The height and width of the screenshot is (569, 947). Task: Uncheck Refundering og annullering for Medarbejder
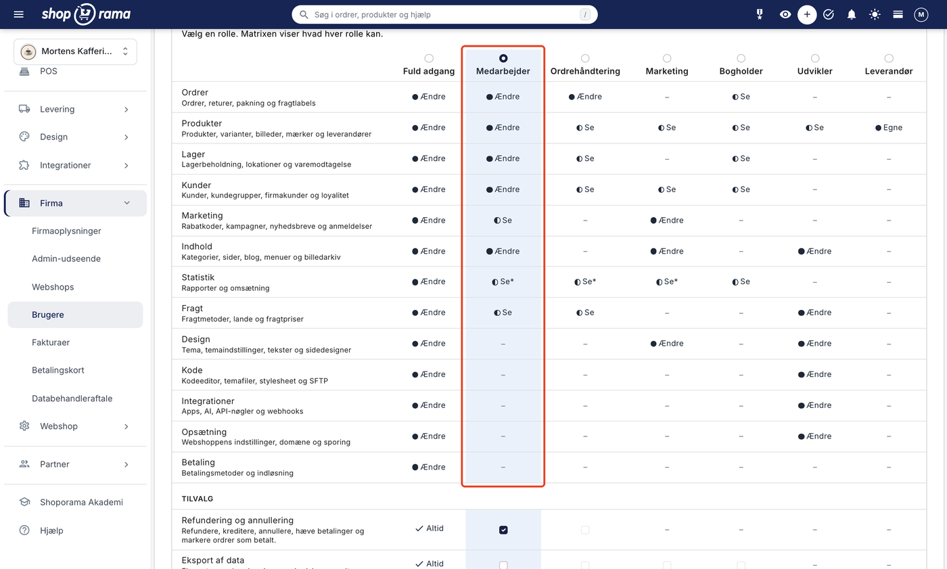click(503, 530)
